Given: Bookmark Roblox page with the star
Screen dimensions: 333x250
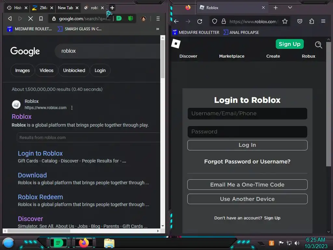Looking at the screenshot, I should point(285,21).
